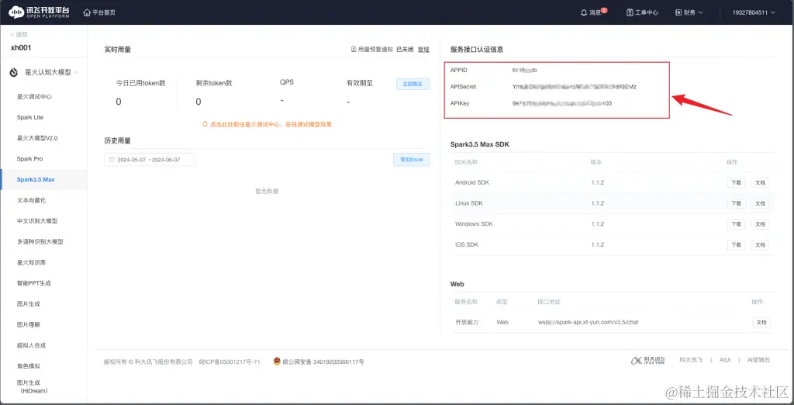794x405 pixels.
Task: Open 中文识别大模型 in the sidebar
Action: [37, 221]
